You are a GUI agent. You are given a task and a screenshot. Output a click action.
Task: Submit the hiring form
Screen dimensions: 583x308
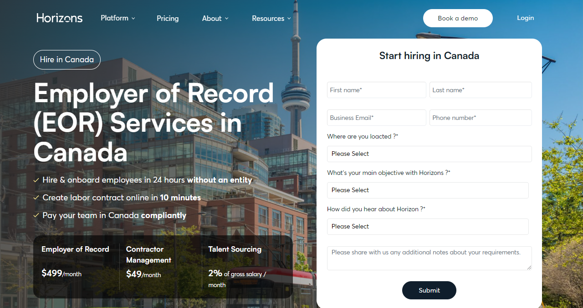coord(429,290)
